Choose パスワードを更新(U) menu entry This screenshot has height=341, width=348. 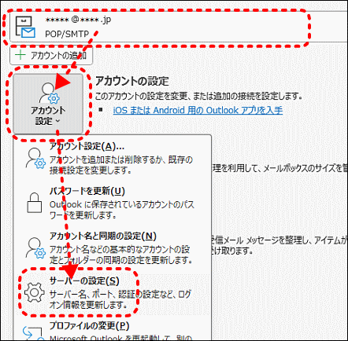coord(112,203)
